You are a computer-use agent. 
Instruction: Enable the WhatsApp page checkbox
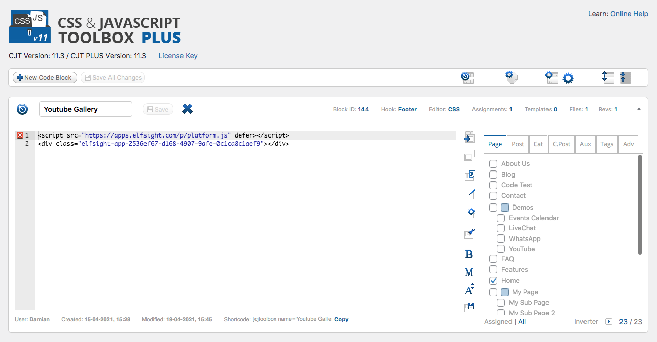point(501,238)
